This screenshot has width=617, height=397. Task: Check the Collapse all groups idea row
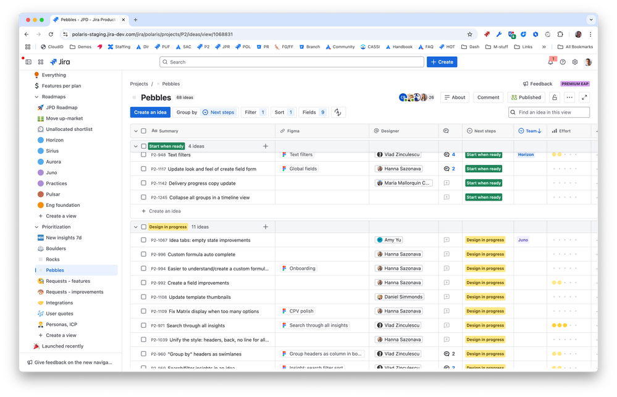(144, 197)
